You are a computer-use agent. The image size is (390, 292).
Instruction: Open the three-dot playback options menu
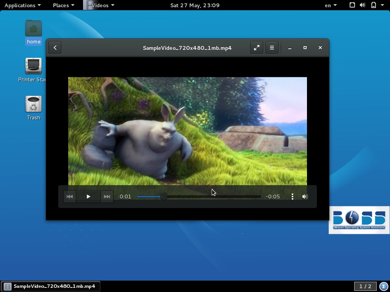pyautogui.click(x=292, y=197)
